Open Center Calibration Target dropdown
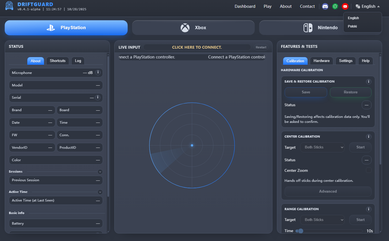The height and width of the screenshot is (241, 389). (322, 147)
